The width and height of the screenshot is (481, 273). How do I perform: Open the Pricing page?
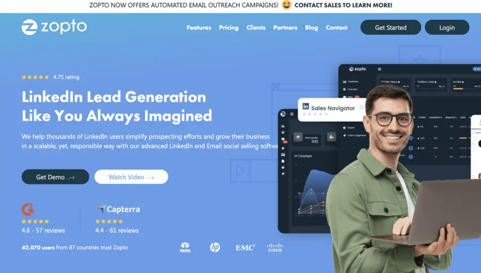pos(229,28)
